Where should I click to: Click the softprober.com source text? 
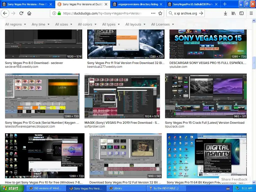[x=95, y=126]
